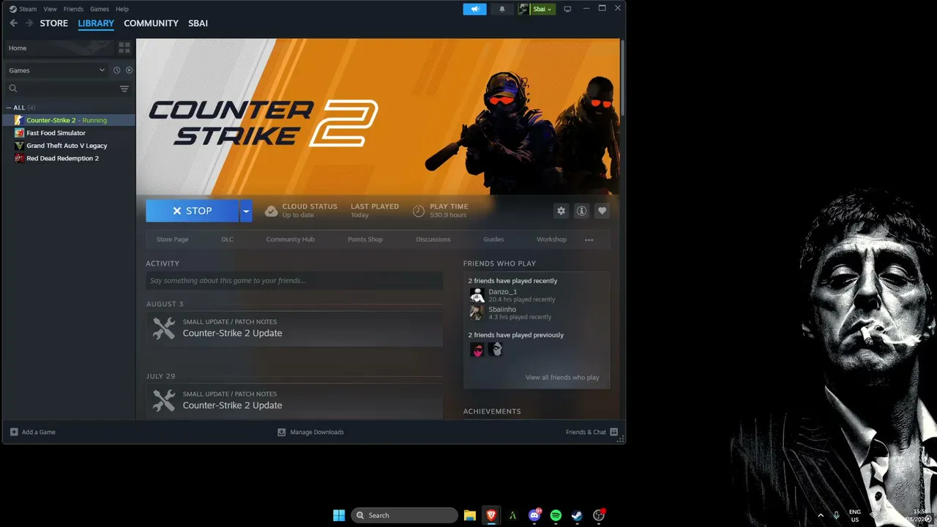Open Discord from taskbar
The width and height of the screenshot is (937, 527).
click(x=534, y=515)
